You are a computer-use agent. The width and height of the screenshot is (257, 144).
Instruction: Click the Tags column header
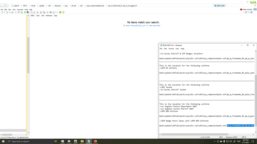56,16
